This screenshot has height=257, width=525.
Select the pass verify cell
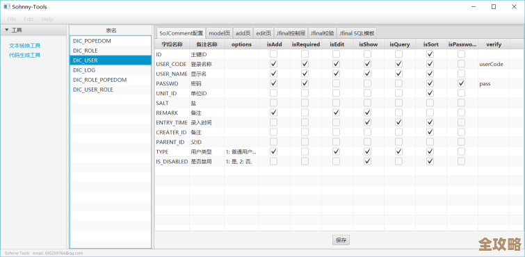tap(494, 83)
